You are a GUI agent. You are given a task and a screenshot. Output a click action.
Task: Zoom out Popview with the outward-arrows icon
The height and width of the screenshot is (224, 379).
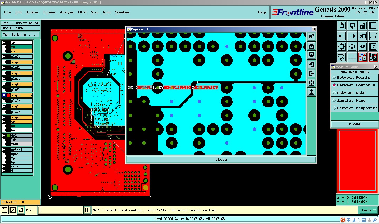pos(311,92)
